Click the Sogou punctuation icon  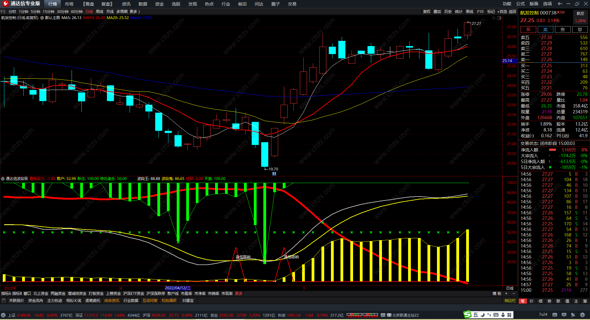(x=489, y=315)
